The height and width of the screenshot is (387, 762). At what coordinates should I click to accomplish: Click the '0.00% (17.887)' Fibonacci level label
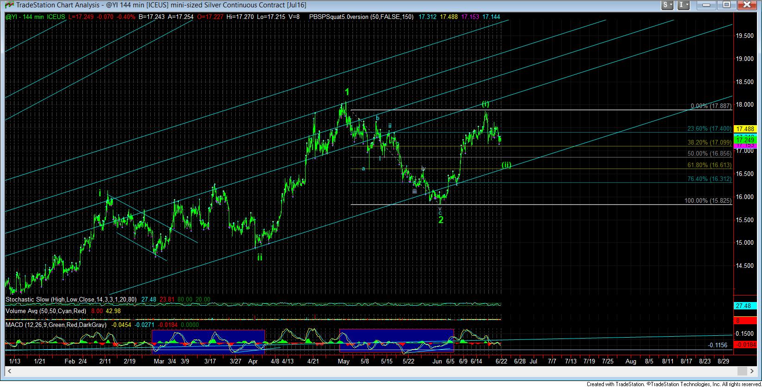[711, 106]
